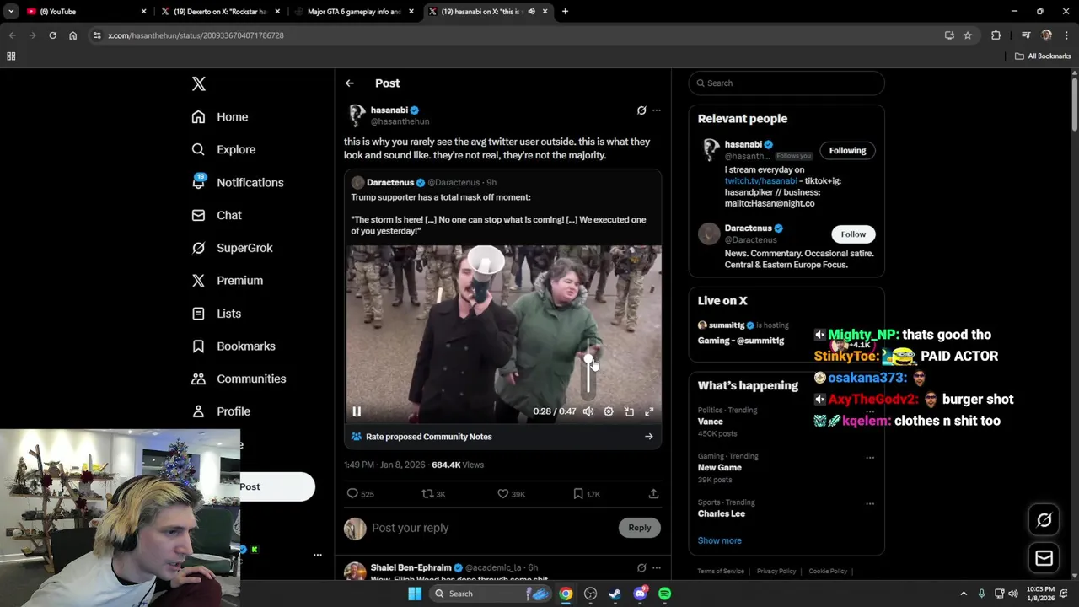Open Chat in X sidebar
Viewport: 1079px width, 607px height.
[217, 215]
